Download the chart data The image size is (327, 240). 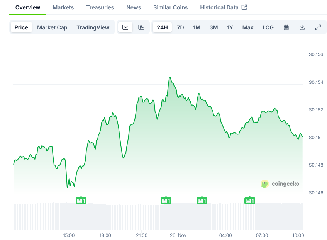point(302,27)
